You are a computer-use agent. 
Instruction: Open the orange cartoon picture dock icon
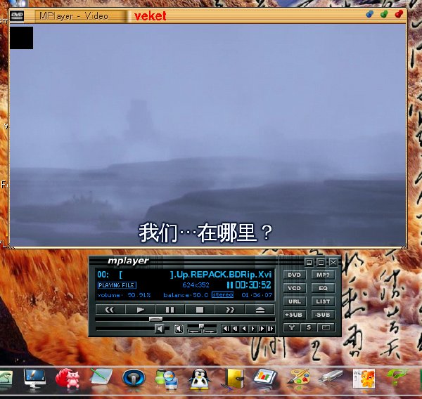pyautogui.click(x=364, y=379)
